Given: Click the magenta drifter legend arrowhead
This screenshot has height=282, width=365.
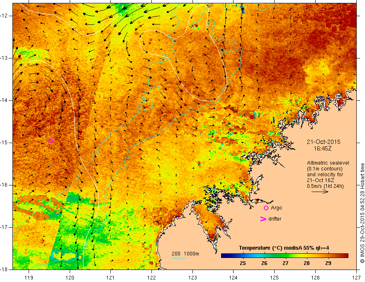Looking at the screenshot, I should [x=263, y=219].
